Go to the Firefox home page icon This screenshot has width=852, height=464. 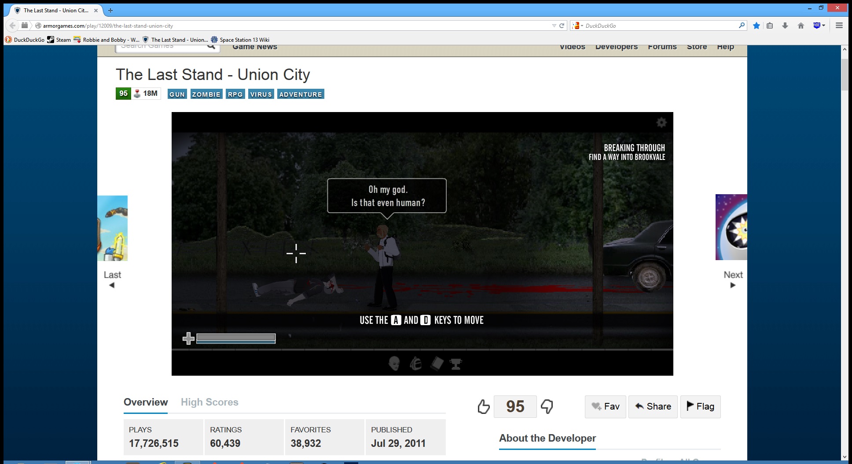point(801,25)
